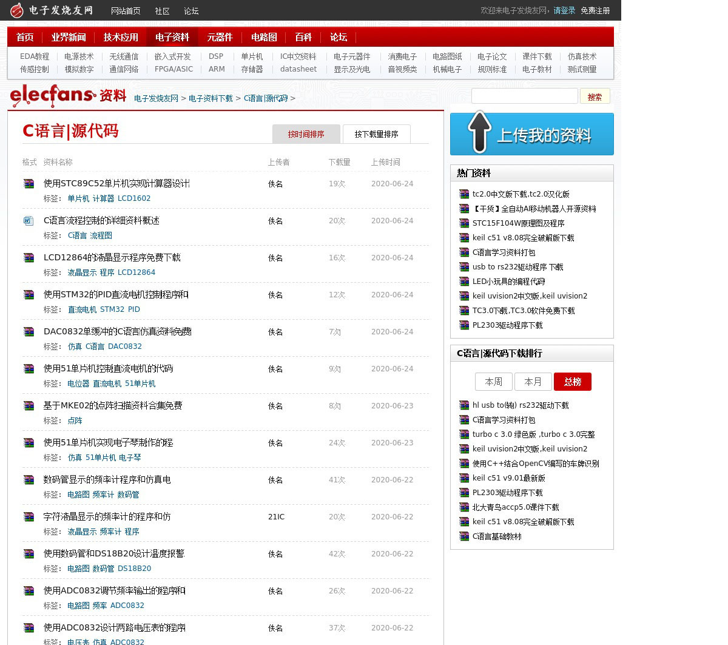Click the upload arrow banner 上传我的资料
728x645 pixels.
point(531,134)
